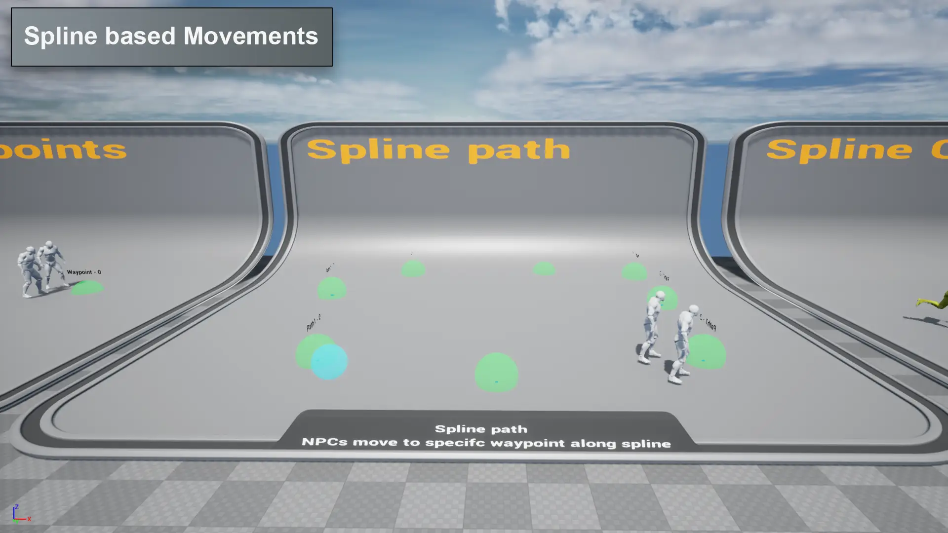The height and width of the screenshot is (533, 948).
Task: Click the 'NPCs move to specifc waypoint along spline' sign
Action: pyautogui.click(x=486, y=443)
